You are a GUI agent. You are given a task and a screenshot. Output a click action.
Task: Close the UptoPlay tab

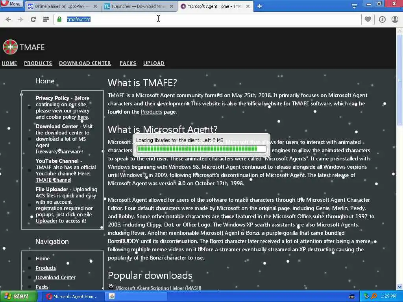(x=95, y=6)
